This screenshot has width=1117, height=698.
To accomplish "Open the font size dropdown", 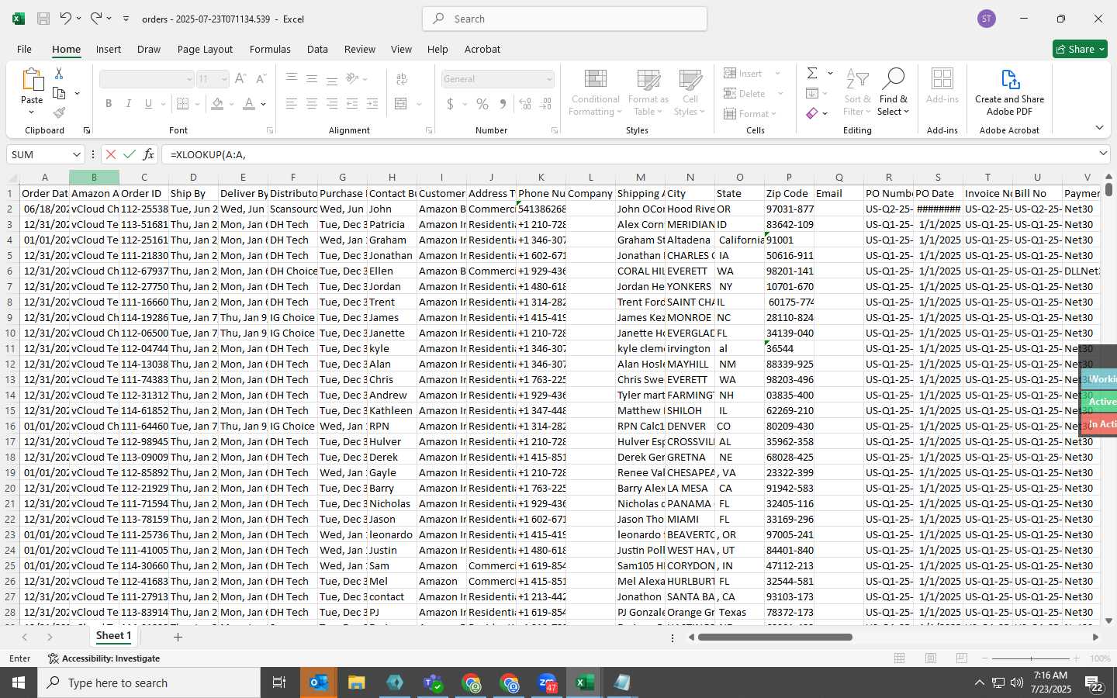I will pos(224,79).
